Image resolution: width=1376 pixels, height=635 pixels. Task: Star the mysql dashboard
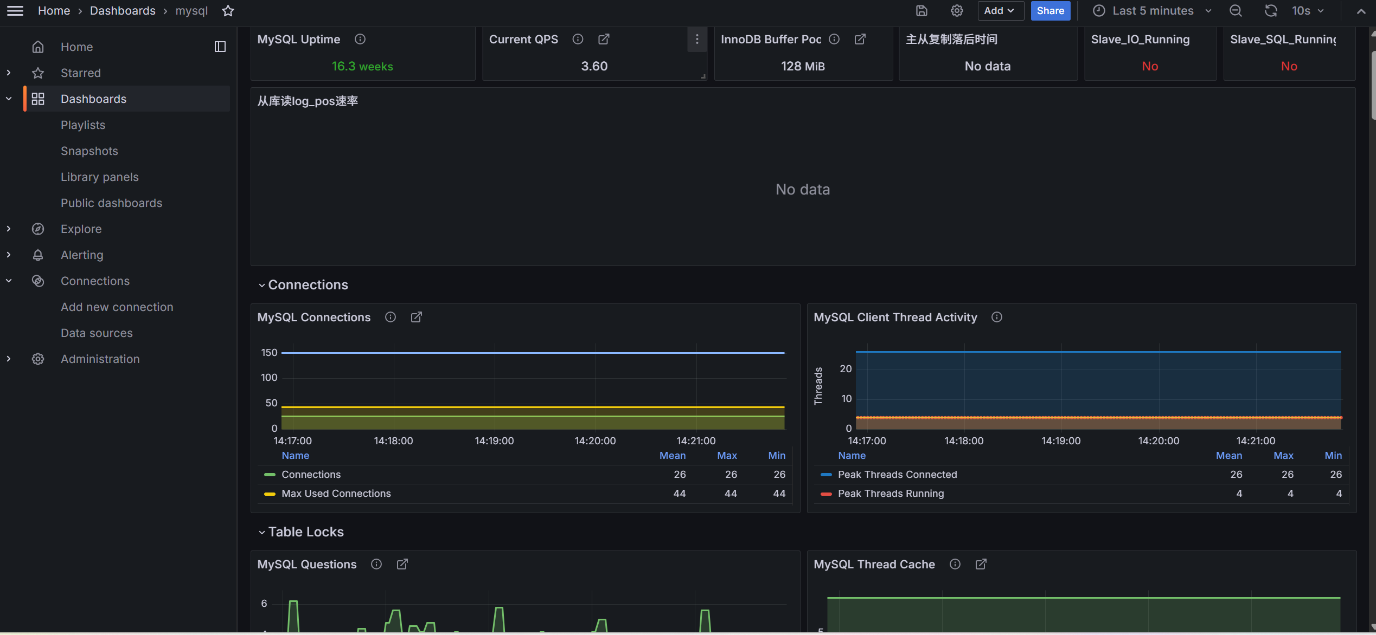228,11
